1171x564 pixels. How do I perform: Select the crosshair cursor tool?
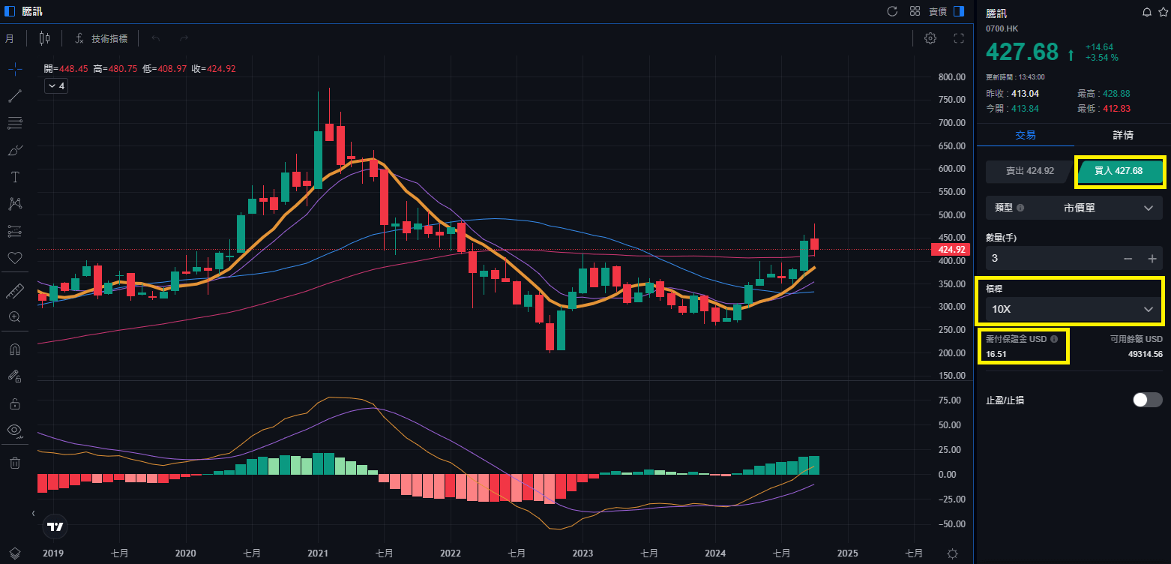tap(14, 69)
